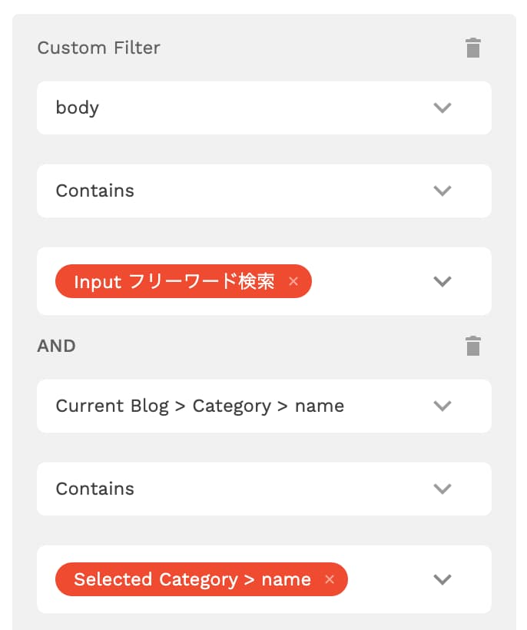The width and height of the screenshot is (527, 630).
Task: Click chevron of Current Blog > Category > name
Action: (442, 406)
